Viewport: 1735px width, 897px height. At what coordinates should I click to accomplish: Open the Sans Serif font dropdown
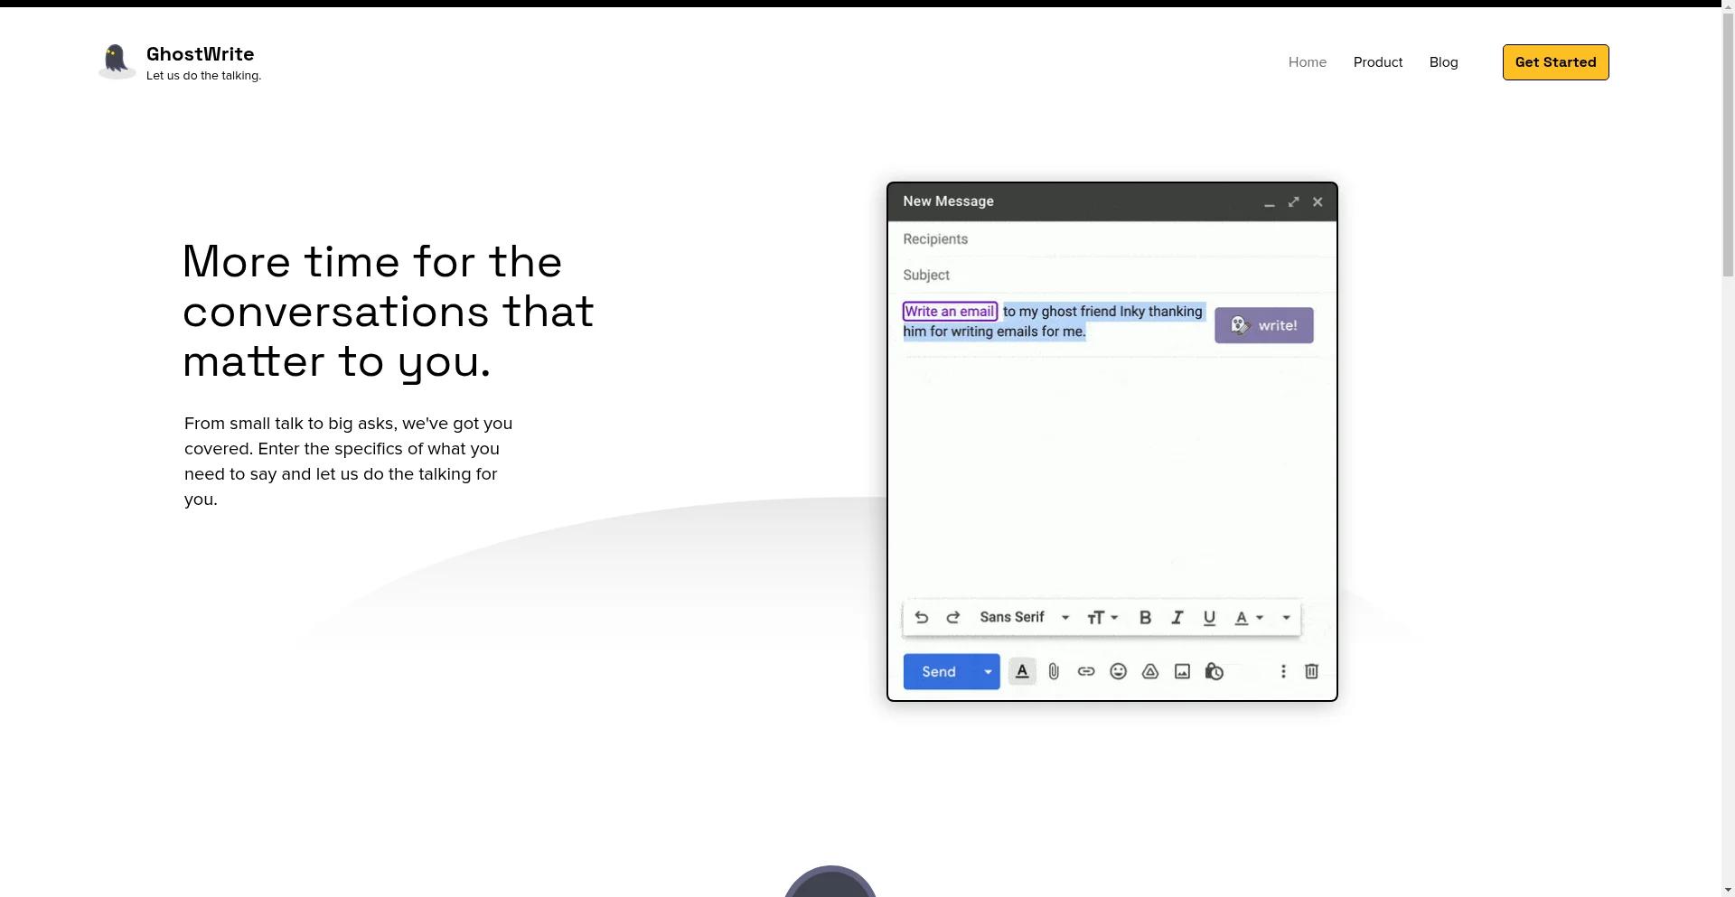[1025, 618]
